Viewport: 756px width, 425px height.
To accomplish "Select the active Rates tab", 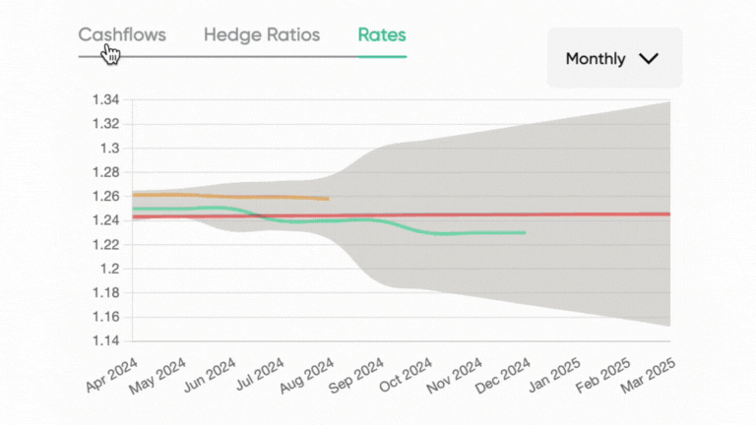I will pyautogui.click(x=382, y=35).
